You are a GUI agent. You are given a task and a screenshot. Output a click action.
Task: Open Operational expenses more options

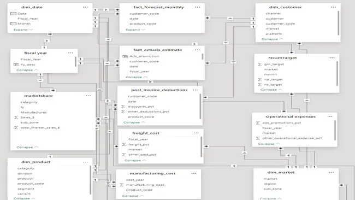click(x=330, y=116)
